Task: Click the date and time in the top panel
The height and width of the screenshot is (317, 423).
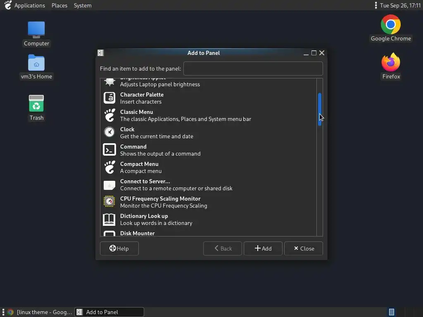Action: click(400, 5)
